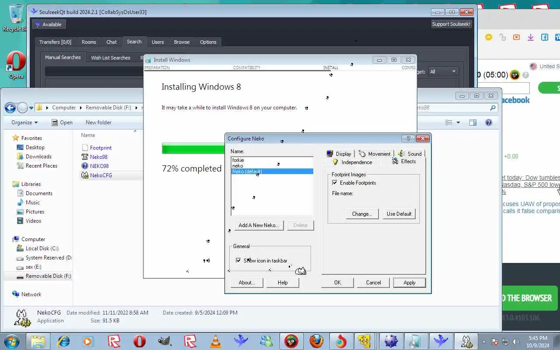
Task: Click purple download icon in browser toolbar
Action: click(x=531, y=38)
